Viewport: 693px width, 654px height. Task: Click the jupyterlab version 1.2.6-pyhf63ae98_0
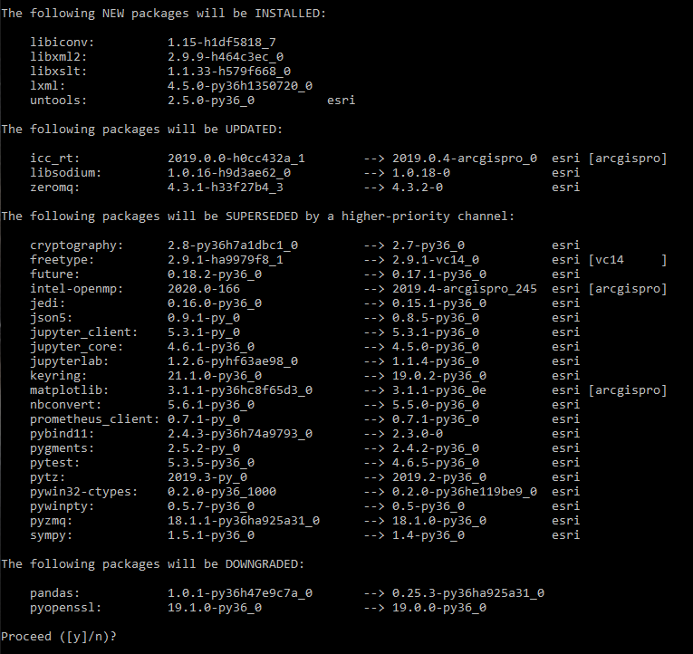point(232,361)
